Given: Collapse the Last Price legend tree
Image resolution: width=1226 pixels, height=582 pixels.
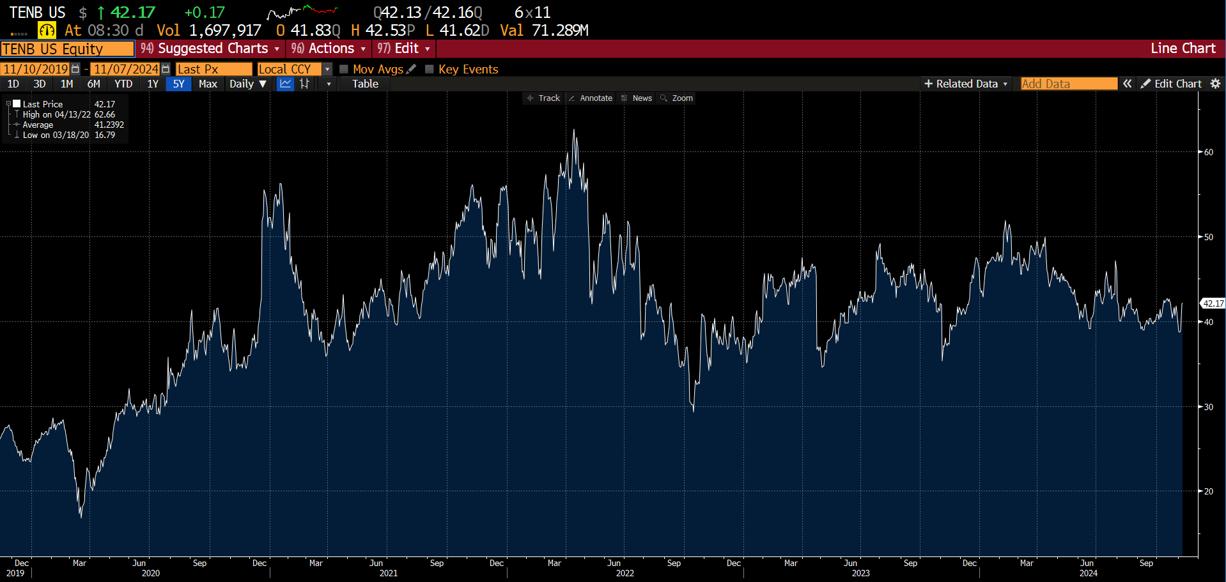Looking at the screenshot, I should [8, 103].
